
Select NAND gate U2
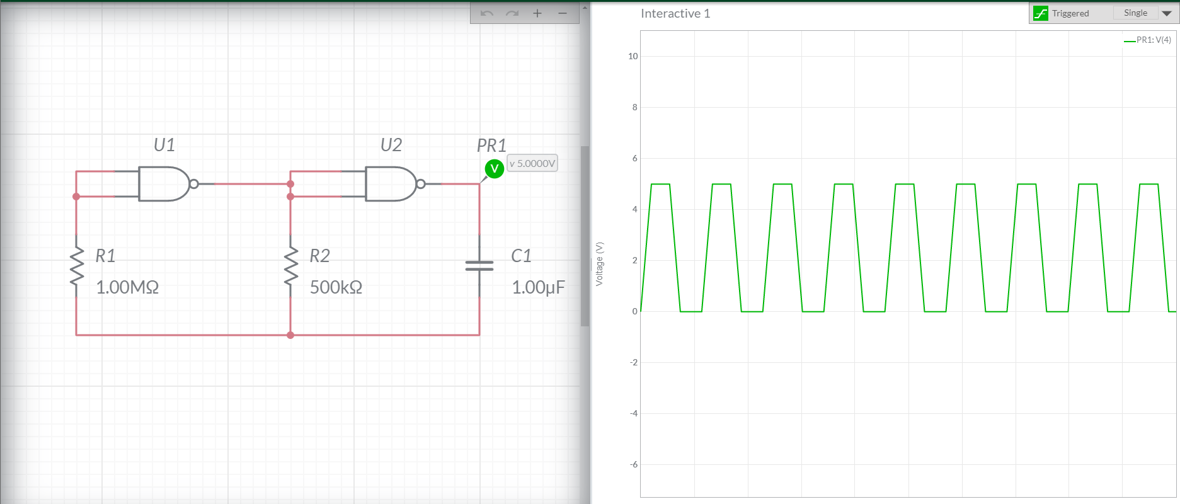point(392,184)
